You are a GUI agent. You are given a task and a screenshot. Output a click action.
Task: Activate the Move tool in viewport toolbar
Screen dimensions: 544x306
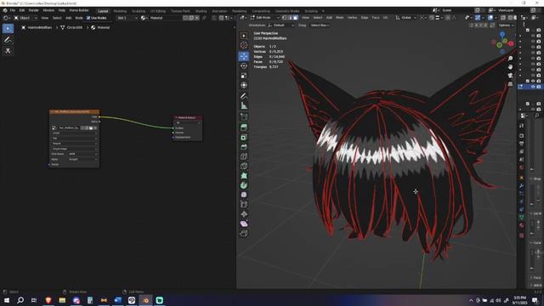pos(244,56)
